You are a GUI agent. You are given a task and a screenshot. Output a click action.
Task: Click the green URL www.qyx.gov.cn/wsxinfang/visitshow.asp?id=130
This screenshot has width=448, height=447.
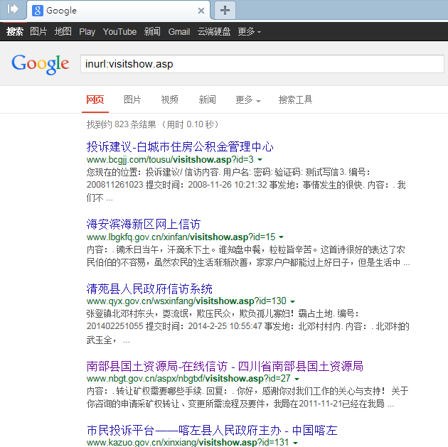point(186,301)
